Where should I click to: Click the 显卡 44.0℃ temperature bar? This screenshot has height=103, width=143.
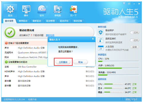(x=114, y=88)
